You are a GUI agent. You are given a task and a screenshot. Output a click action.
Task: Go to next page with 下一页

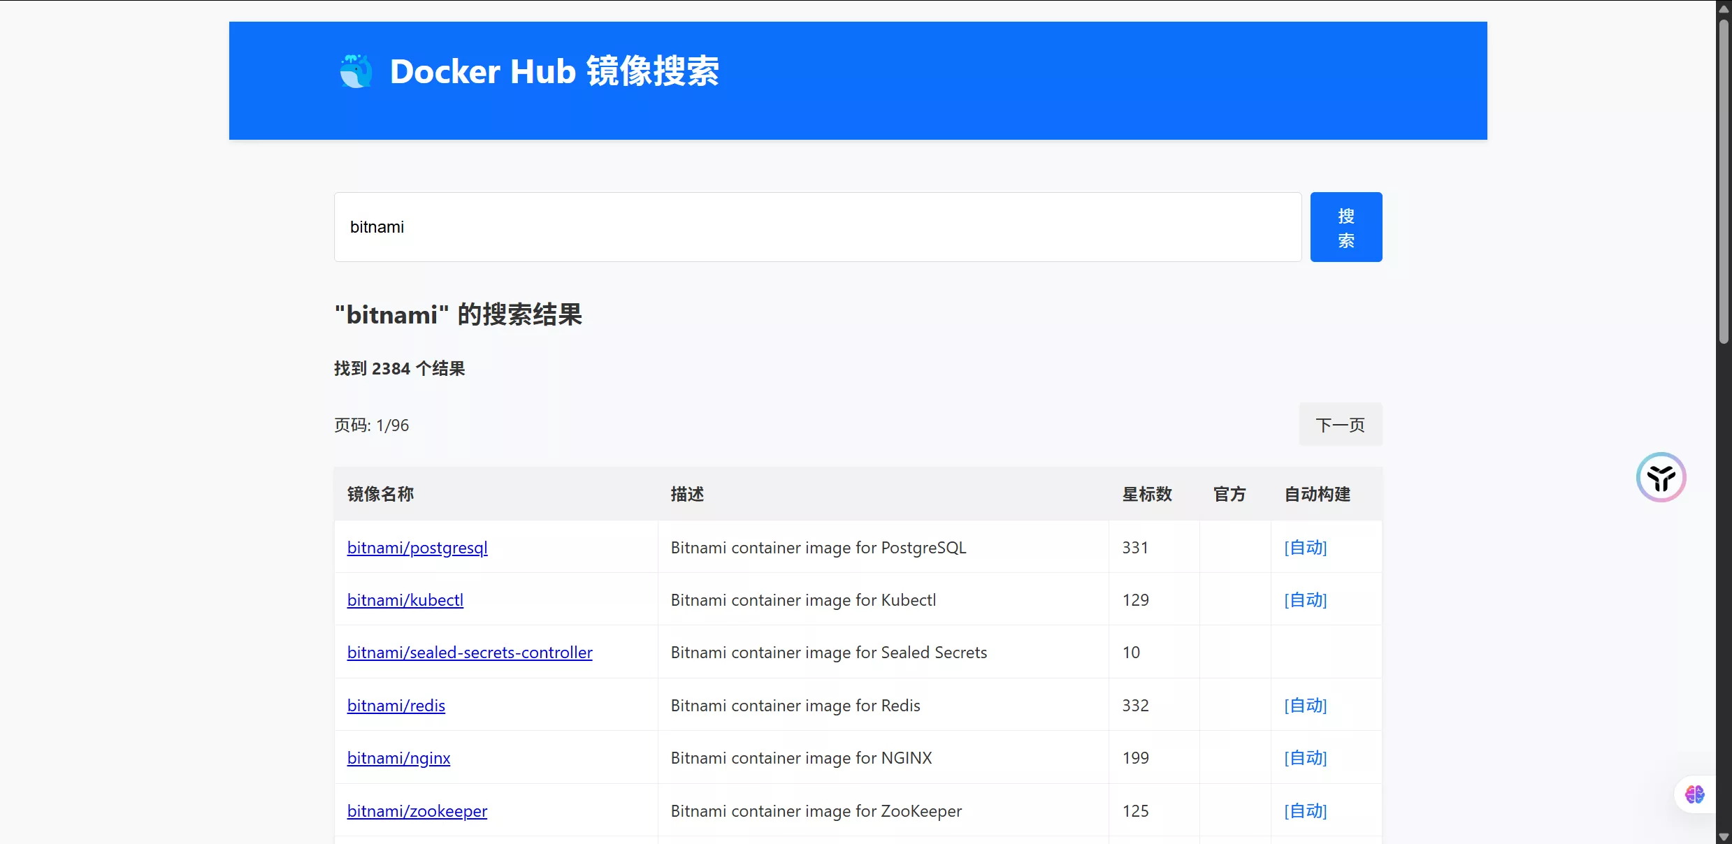pos(1340,425)
